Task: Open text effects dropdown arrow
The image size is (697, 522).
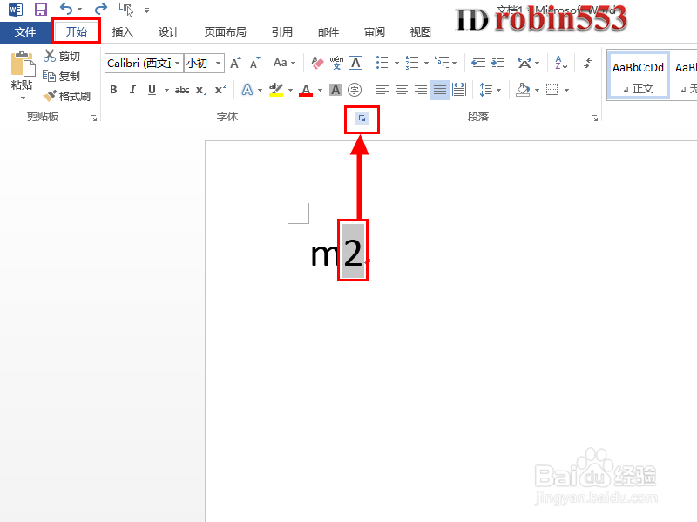Action: (x=260, y=91)
